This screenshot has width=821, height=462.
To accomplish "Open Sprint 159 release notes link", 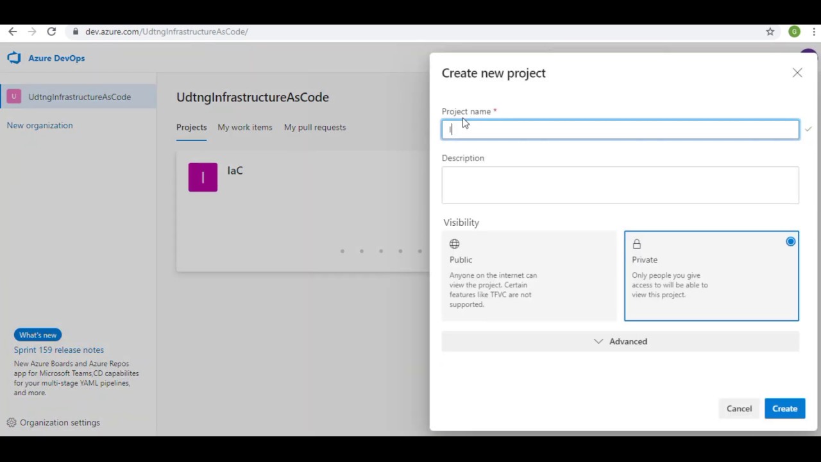I will 59,350.
